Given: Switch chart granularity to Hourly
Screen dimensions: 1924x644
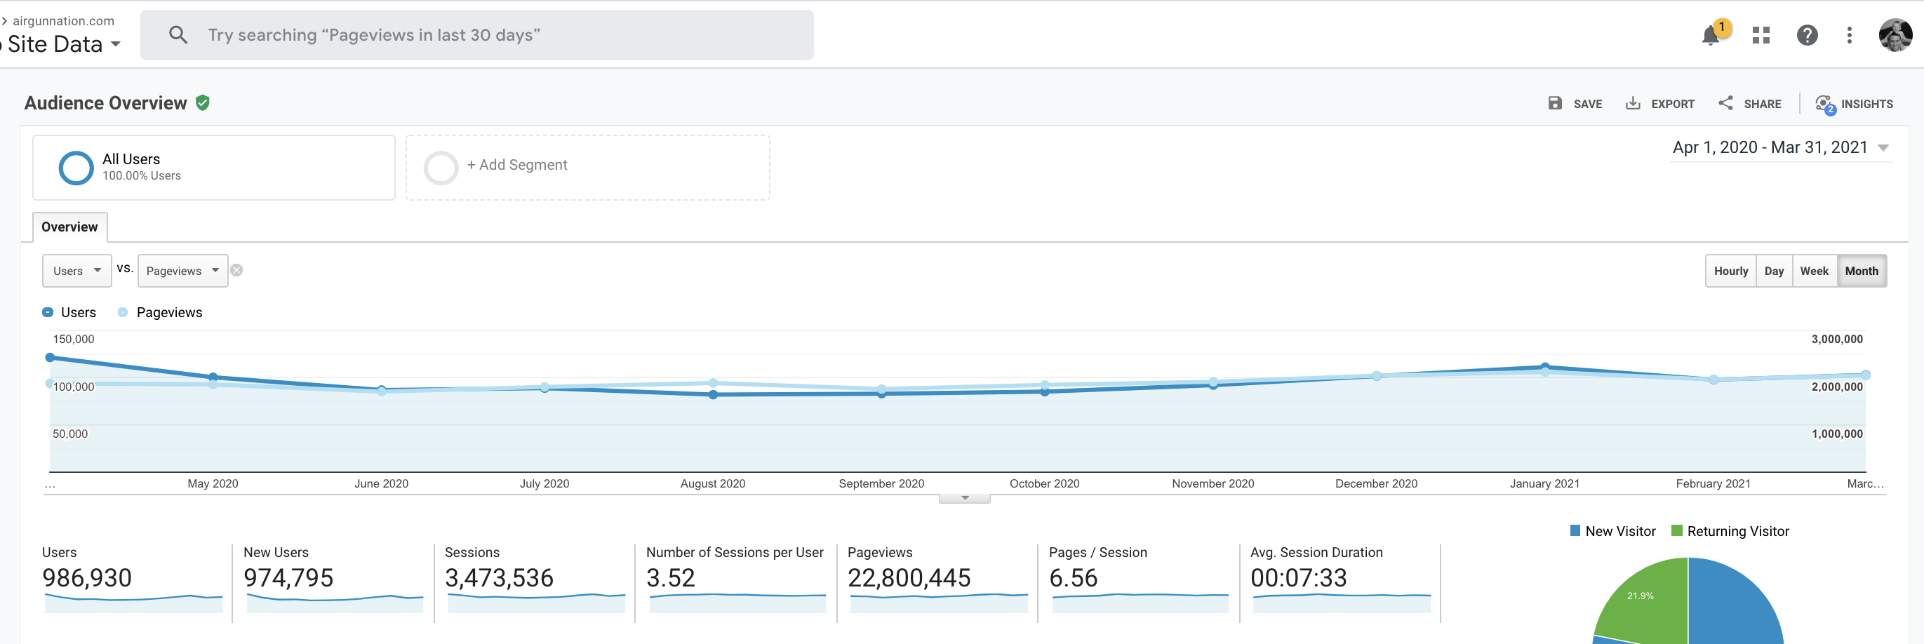Looking at the screenshot, I should [1730, 271].
